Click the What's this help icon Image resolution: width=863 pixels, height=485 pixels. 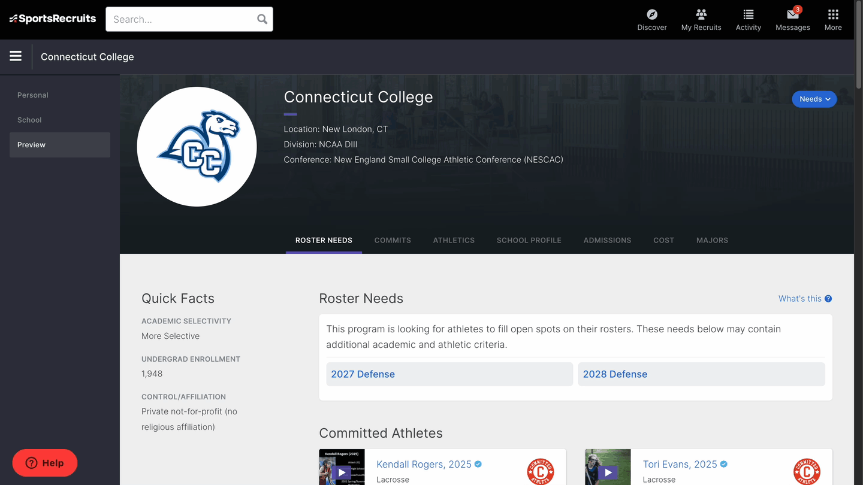tap(828, 299)
